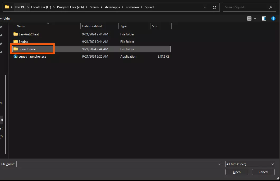Screen dimensions: 280x181
Task: Expand chevron after Local Disk (C:) breadcrumb
Action: [54, 7]
